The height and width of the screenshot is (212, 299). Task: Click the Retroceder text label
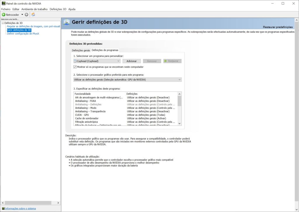pos(12,15)
